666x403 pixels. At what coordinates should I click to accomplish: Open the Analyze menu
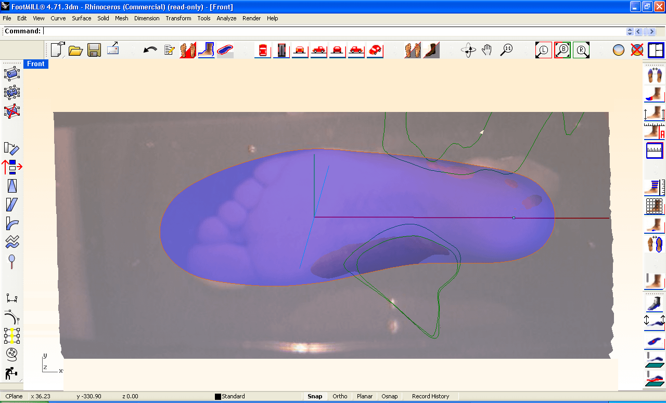[226, 18]
